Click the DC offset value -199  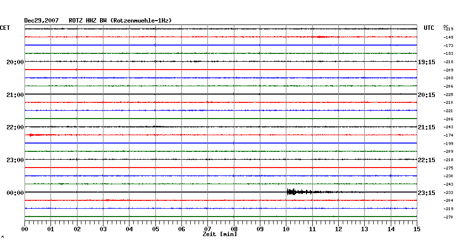(x=449, y=144)
